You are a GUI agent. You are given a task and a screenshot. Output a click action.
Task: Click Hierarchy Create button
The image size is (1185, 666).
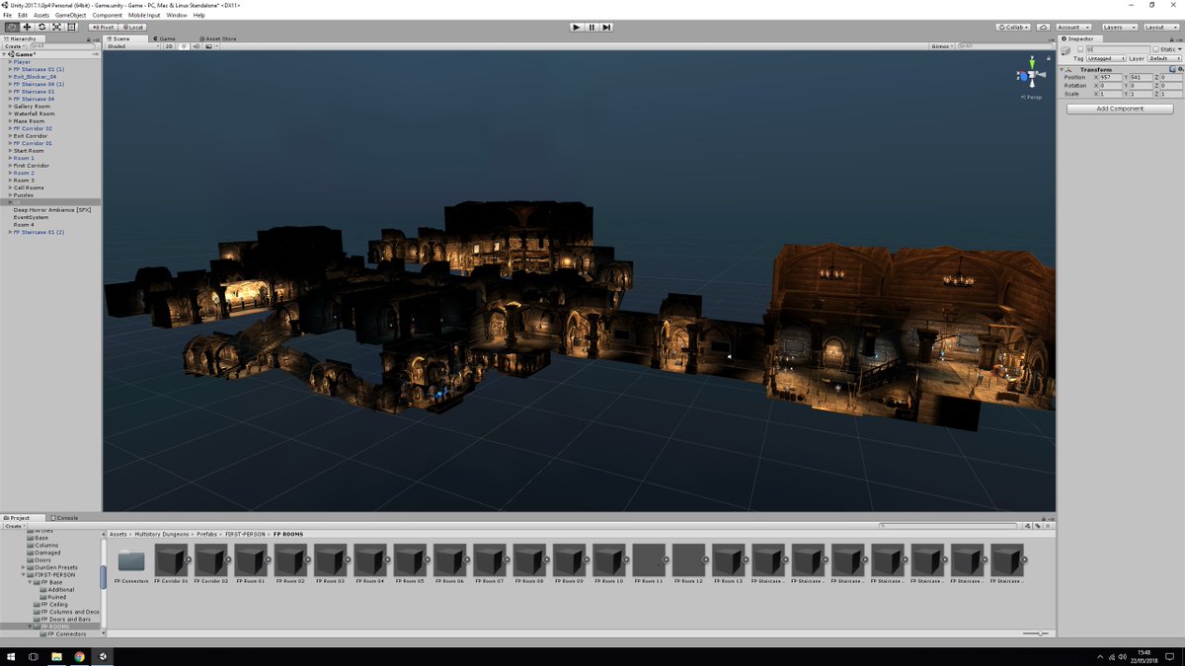[x=14, y=45]
